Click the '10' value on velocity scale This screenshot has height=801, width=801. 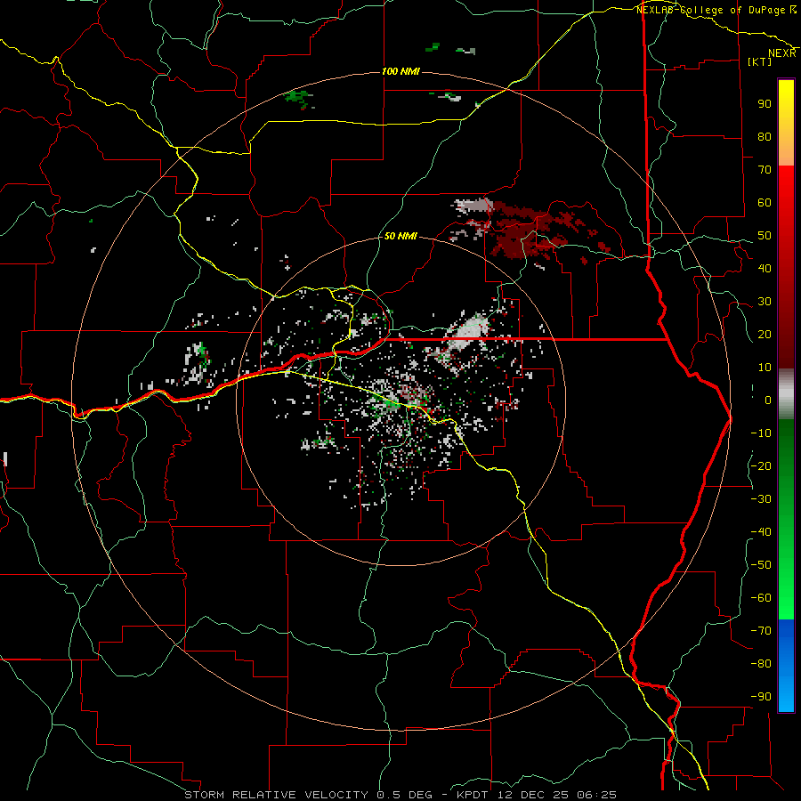click(x=765, y=368)
